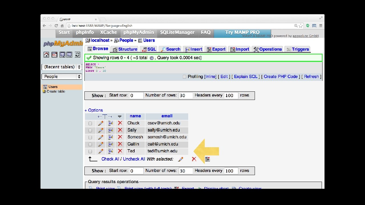Check the checkbox for Chuck row
This screenshot has height=205, width=365.
90,124
